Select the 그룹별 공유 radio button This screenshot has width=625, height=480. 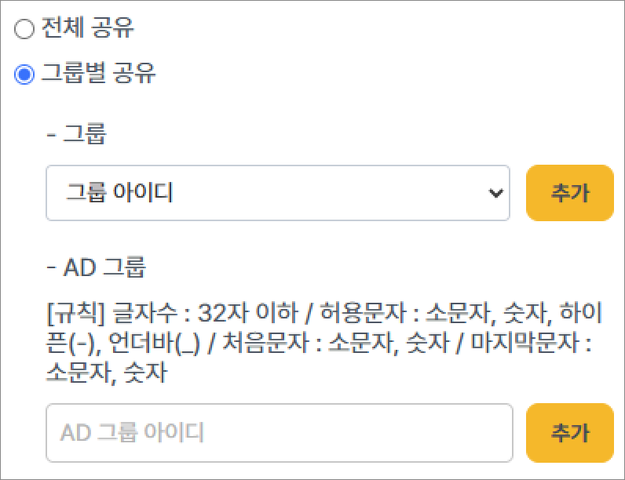pos(25,75)
